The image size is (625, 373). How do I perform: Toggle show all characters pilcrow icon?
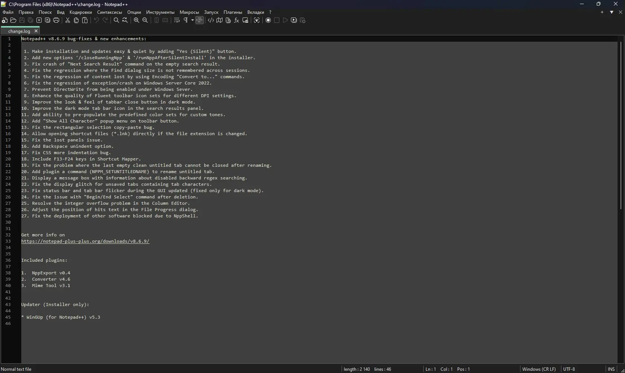tap(186, 20)
